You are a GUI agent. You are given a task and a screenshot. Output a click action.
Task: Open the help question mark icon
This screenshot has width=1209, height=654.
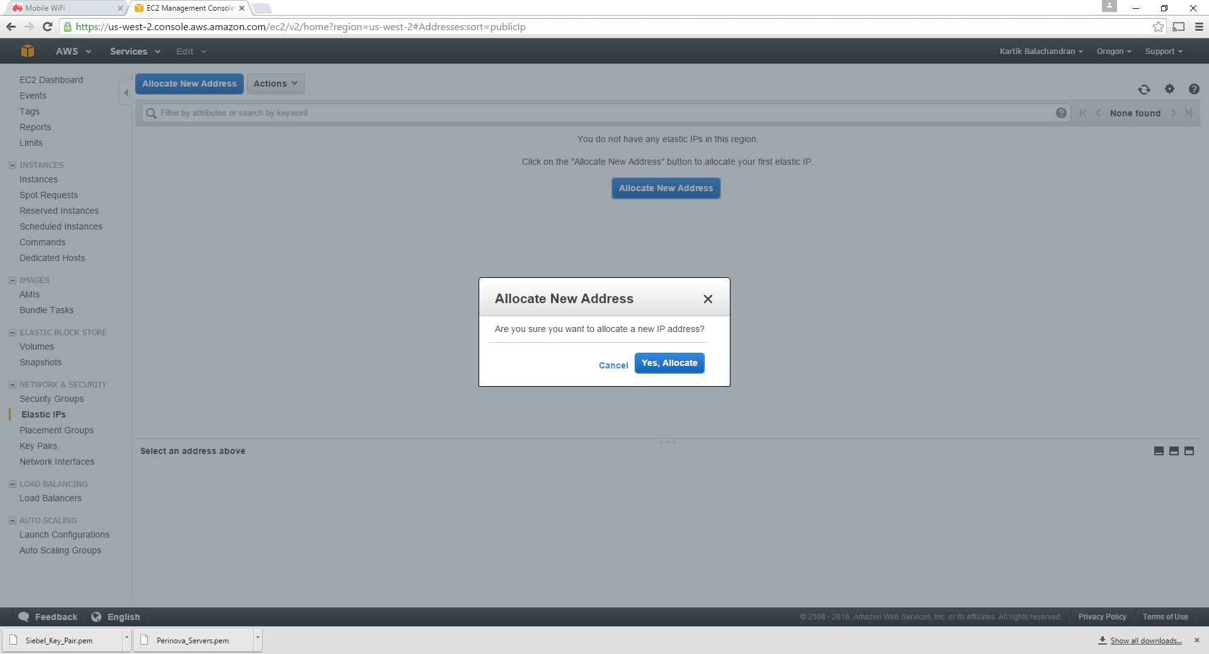coord(1194,89)
